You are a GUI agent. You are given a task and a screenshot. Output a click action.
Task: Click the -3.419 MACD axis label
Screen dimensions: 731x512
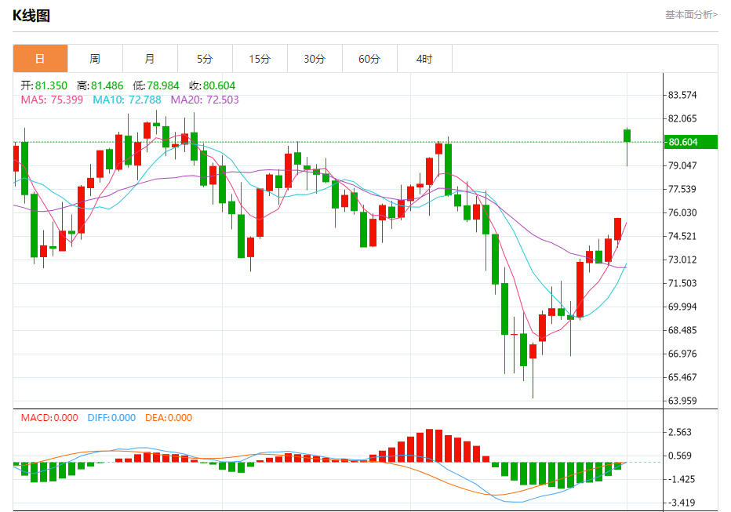click(680, 503)
